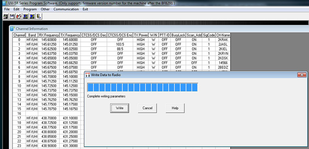Click the Exit door toolbar icon

point(39,17)
